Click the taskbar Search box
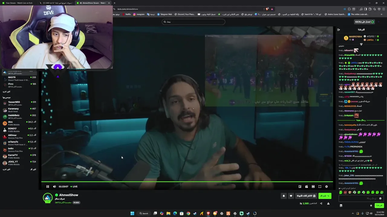This screenshot has height=217, width=387. pyautogui.click(x=144, y=213)
